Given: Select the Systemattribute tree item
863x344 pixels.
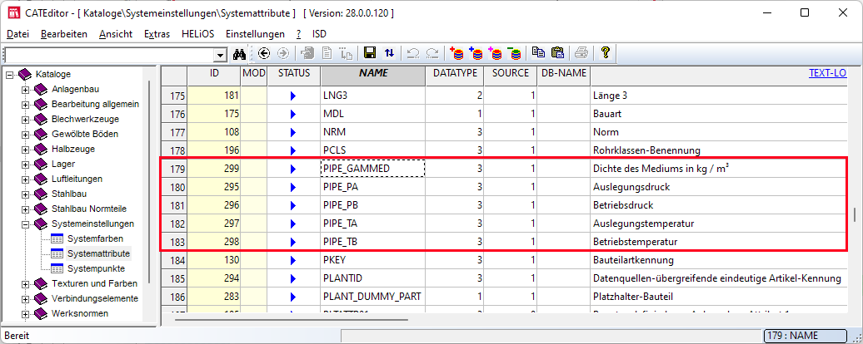Looking at the screenshot, I should 98,254.
